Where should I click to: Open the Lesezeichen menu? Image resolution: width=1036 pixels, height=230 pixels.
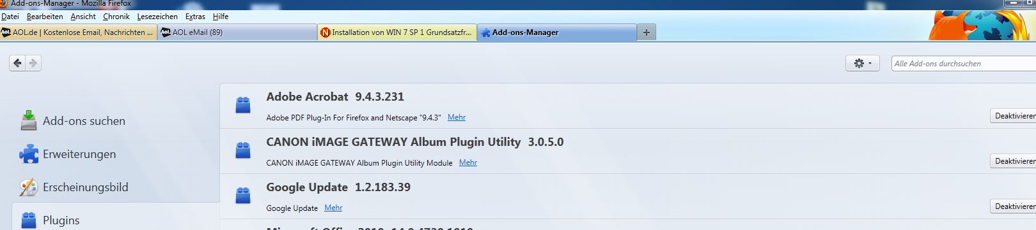(157, 17)
